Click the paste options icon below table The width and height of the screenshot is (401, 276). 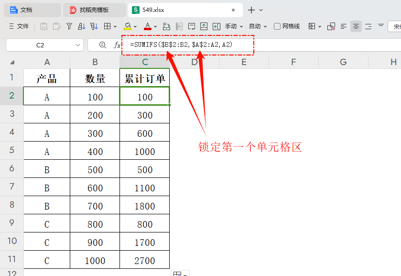[x=180, y=273]
